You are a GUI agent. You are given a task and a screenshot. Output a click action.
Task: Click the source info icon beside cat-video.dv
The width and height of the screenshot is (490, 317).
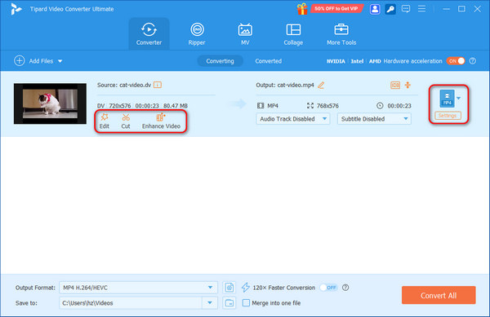click(158, 85)
